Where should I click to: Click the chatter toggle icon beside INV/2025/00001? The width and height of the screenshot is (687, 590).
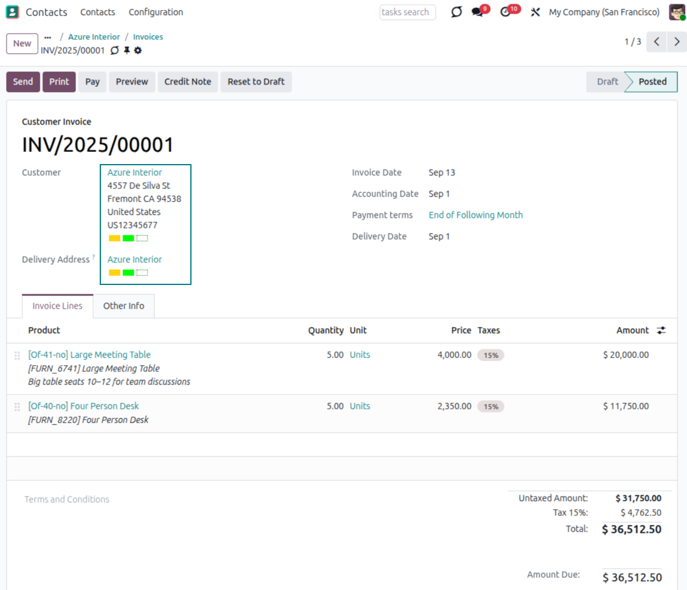point(114,51)
